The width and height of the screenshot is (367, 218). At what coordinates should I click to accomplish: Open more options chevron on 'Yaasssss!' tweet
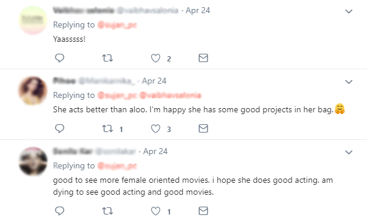349,11
